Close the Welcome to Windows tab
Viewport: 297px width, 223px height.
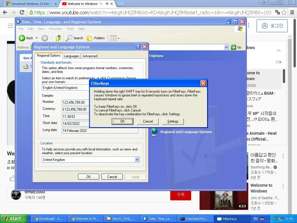[112, 3]
